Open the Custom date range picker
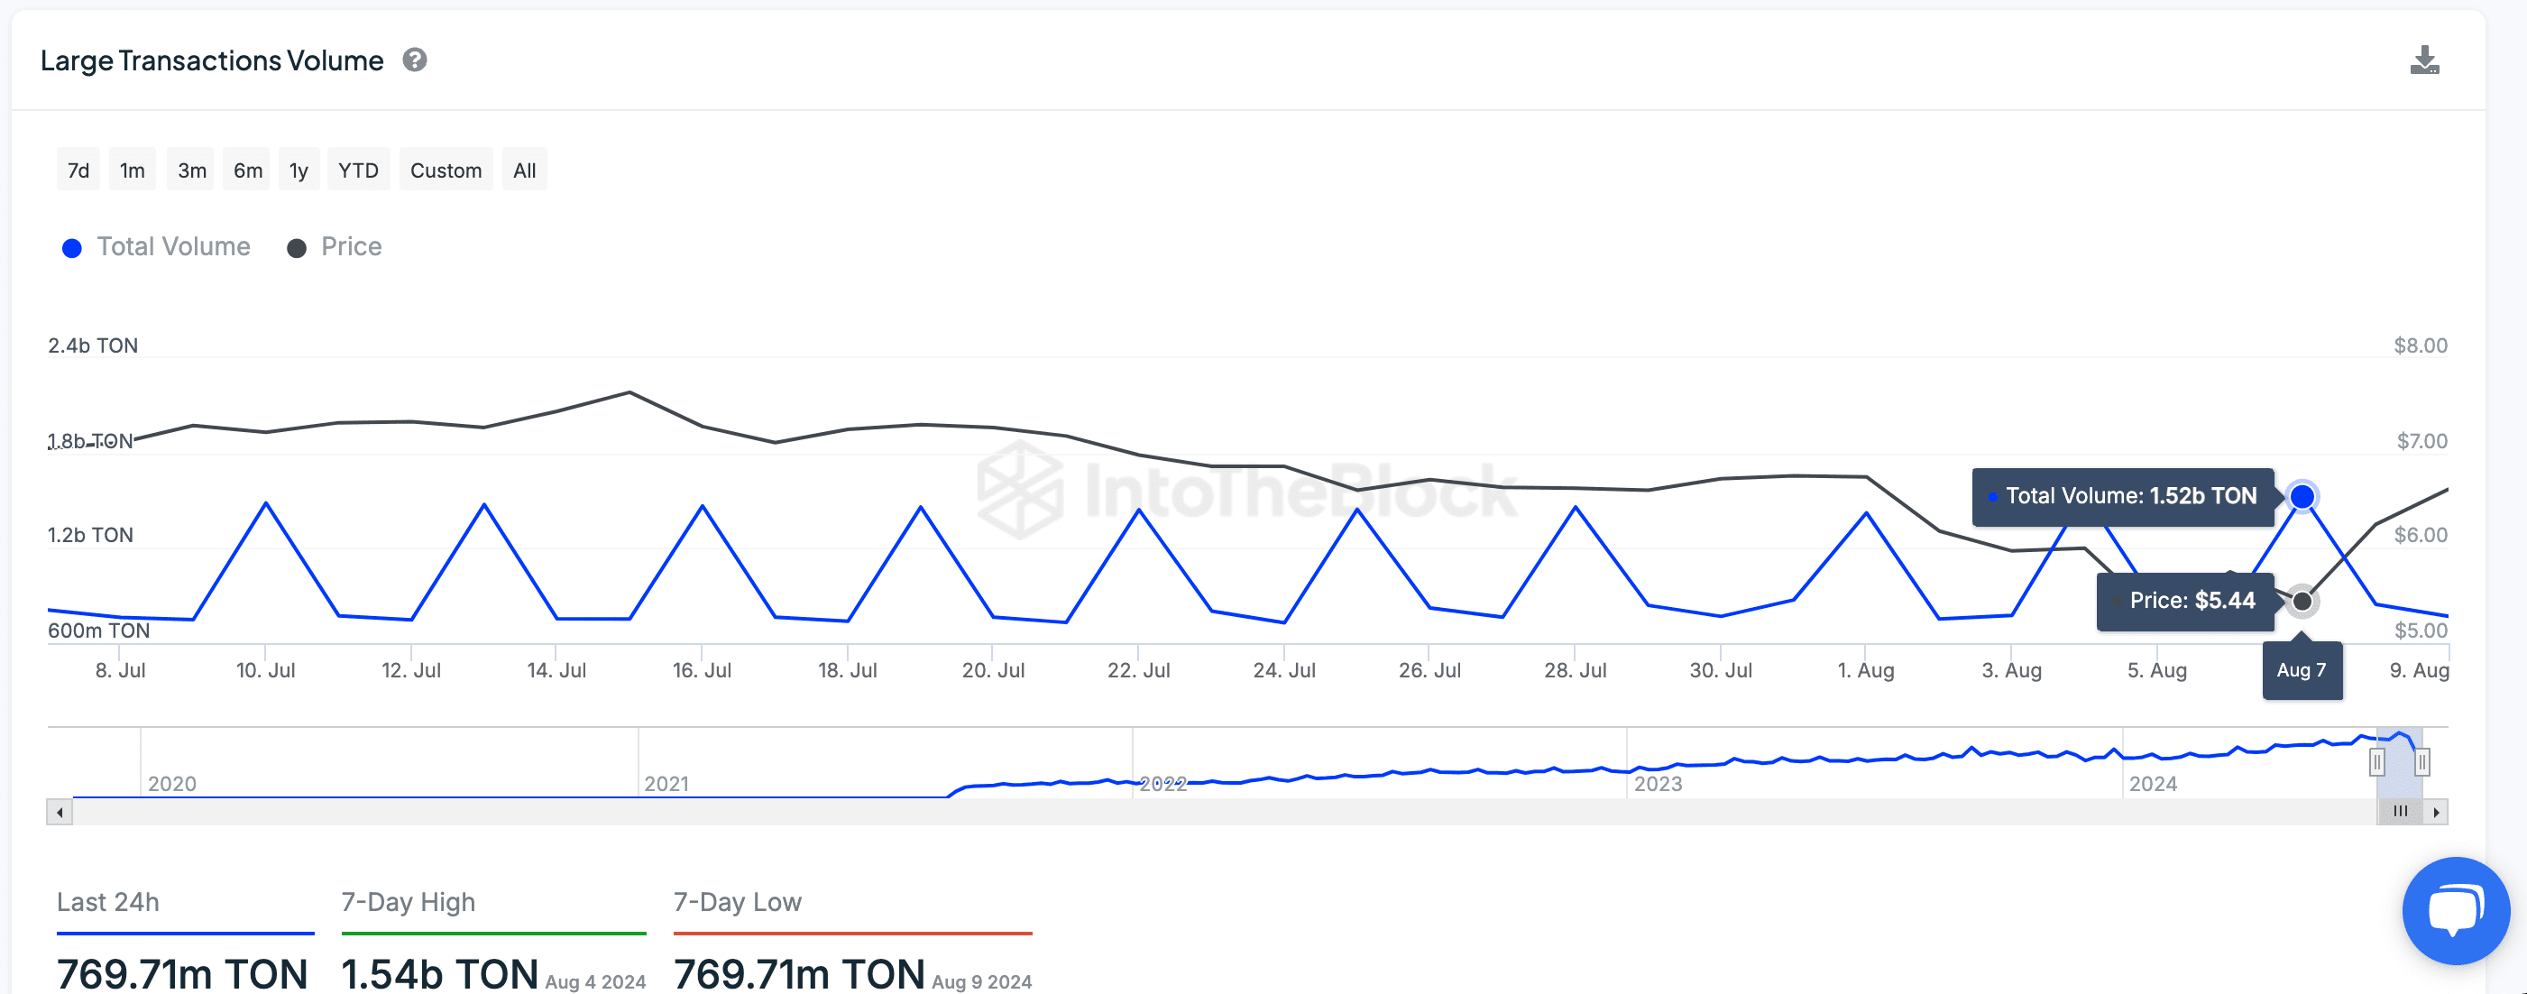The width and height of the screenshot is (2527, 994). click(446, 170)
